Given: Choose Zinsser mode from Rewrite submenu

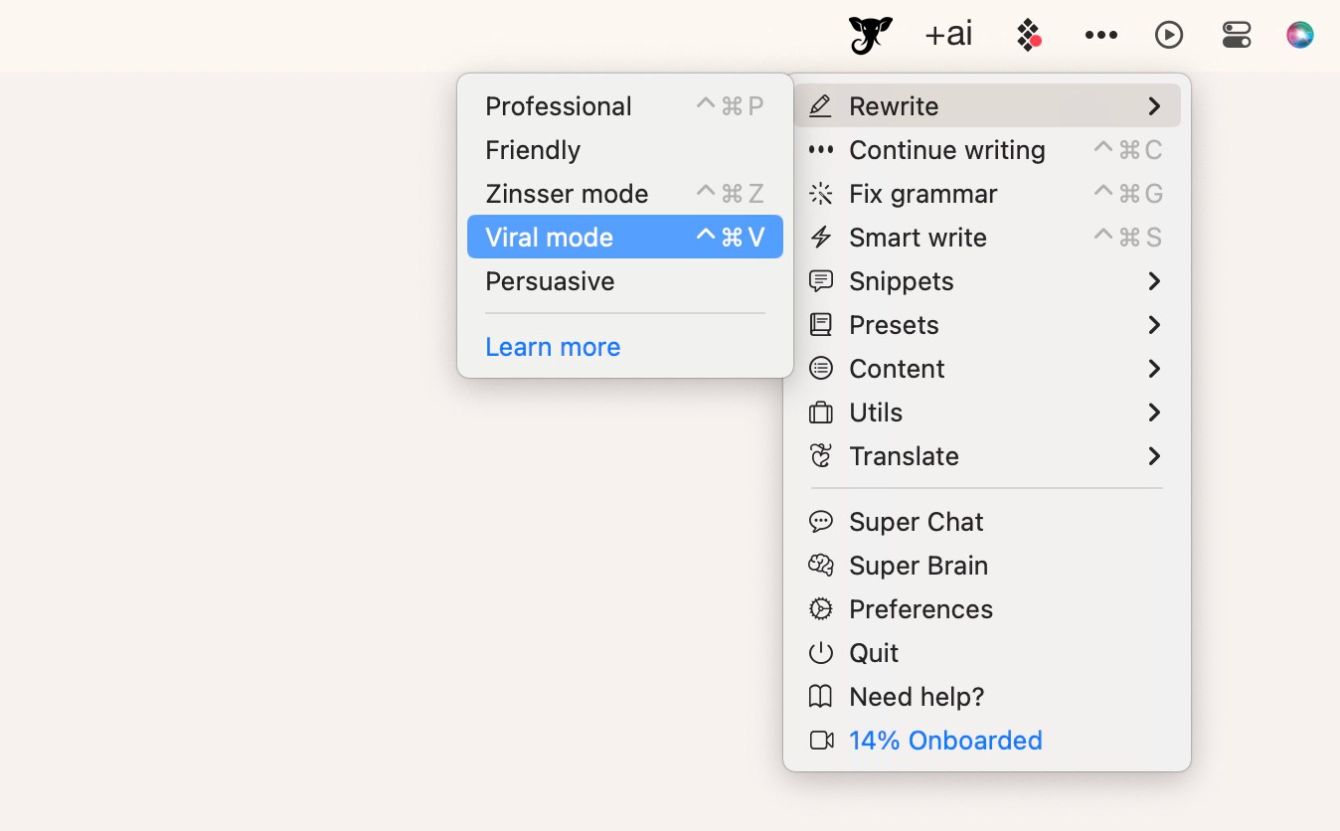Looking at the screenshot, I should 625,194.
